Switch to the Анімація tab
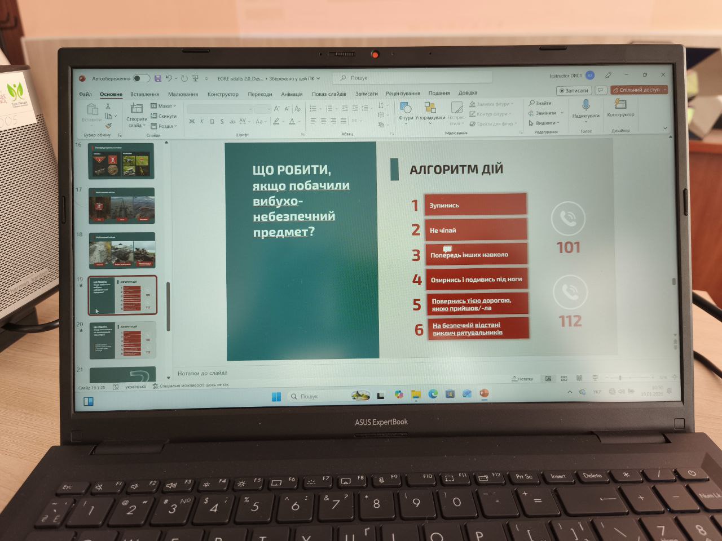 coord(292,94)
